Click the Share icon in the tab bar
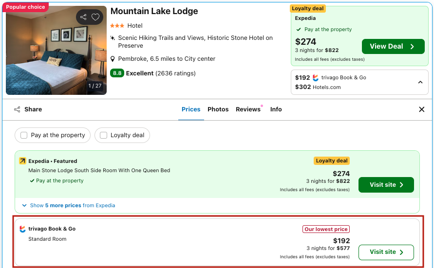Image resolution: width=434 pixels, height=268 pixels. (x=17, y=109)
